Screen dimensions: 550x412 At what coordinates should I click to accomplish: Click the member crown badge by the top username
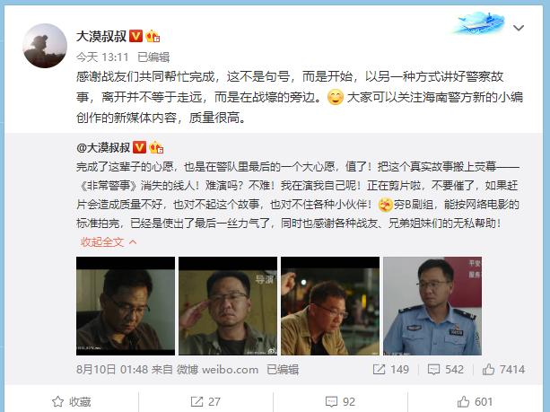point(153,36)
